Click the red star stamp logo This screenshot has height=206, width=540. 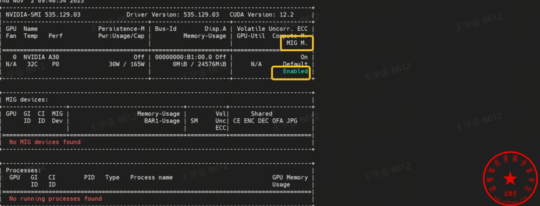(x=510, y=179)
